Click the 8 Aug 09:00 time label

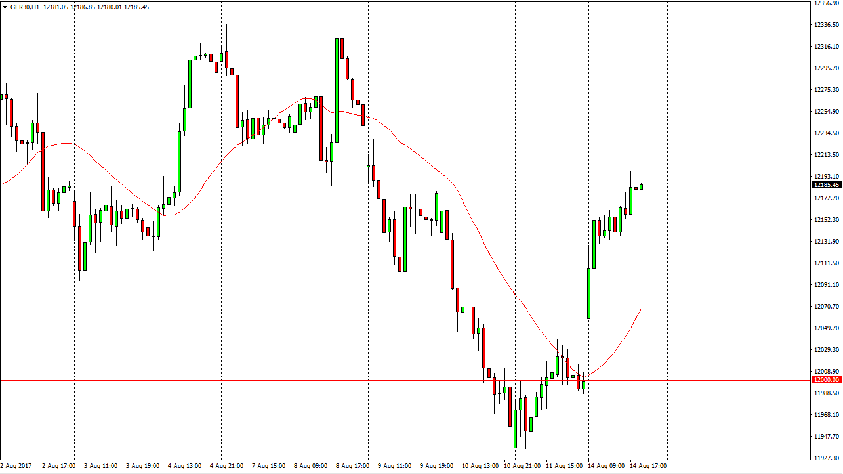pos(311,466)
